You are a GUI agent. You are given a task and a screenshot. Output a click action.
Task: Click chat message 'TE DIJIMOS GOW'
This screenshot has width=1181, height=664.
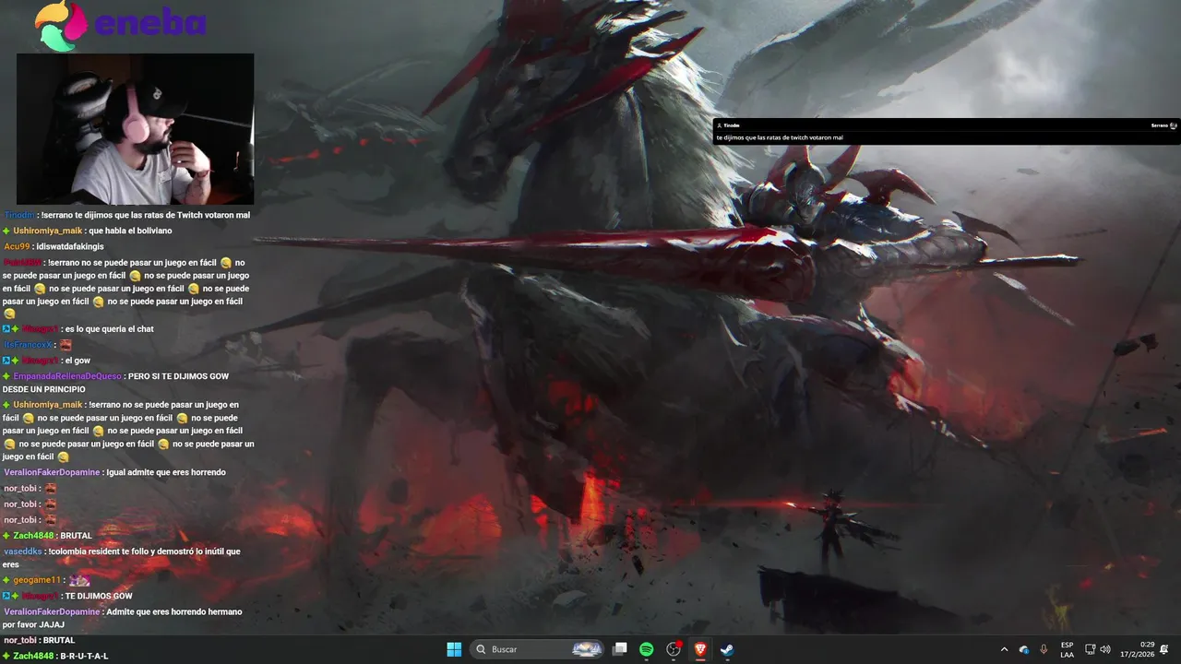99,596
